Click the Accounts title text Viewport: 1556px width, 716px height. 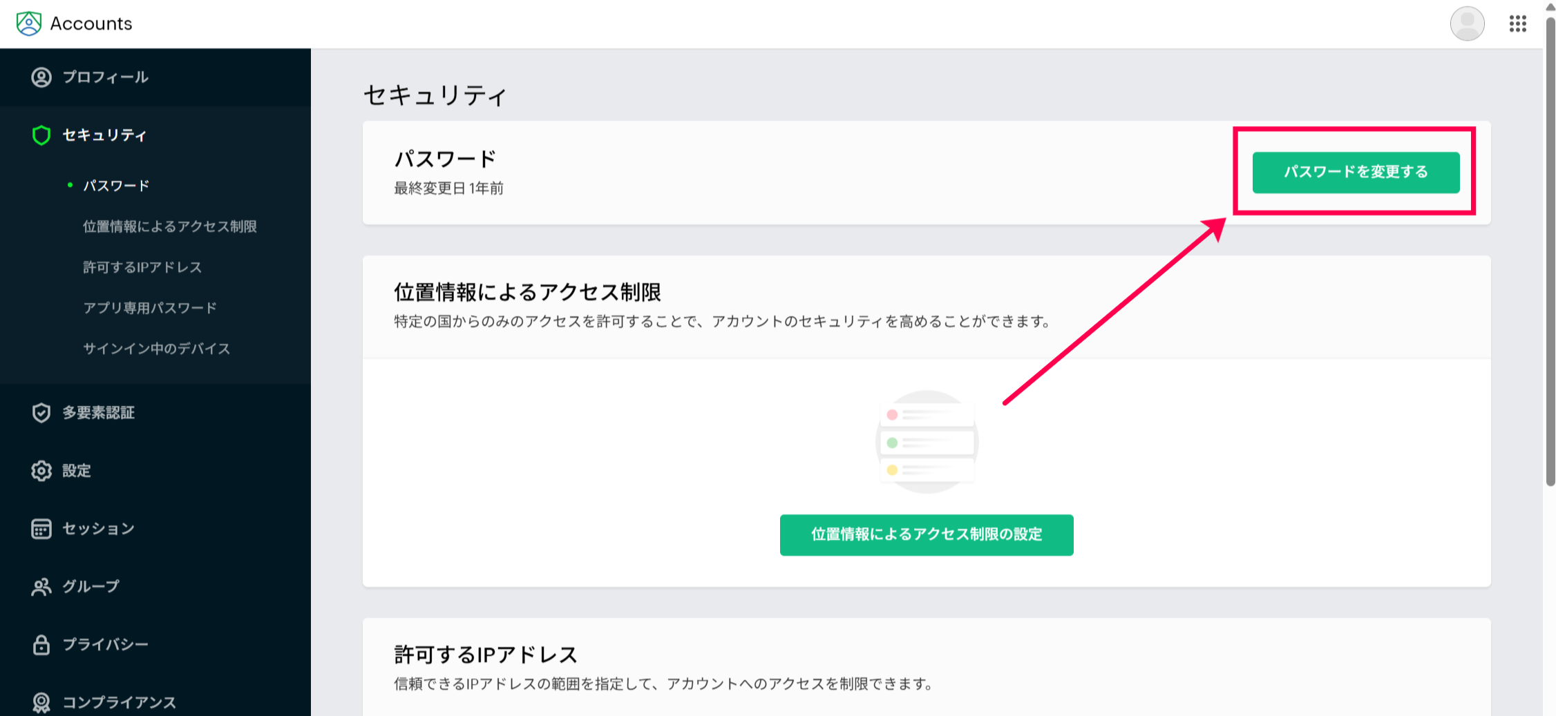tap(91, 23)
